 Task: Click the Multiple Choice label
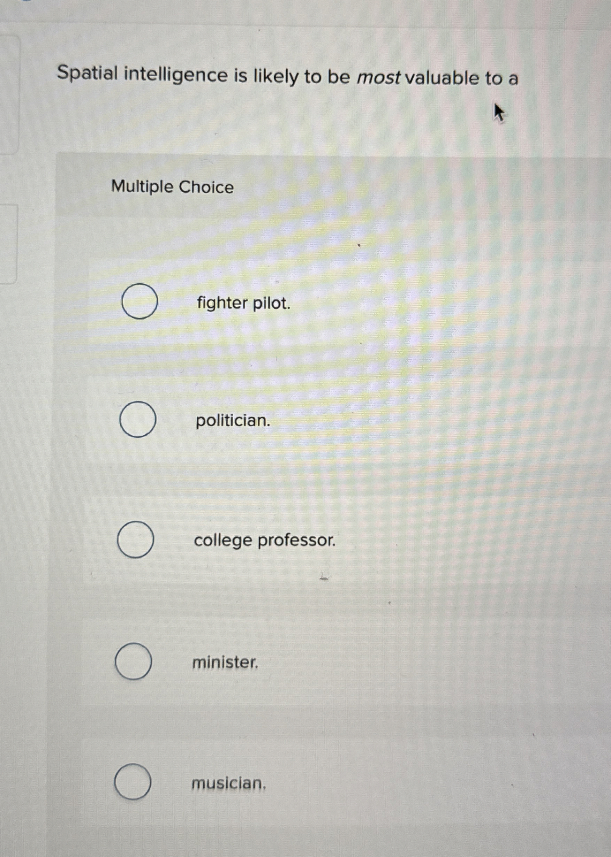[172, 188]
